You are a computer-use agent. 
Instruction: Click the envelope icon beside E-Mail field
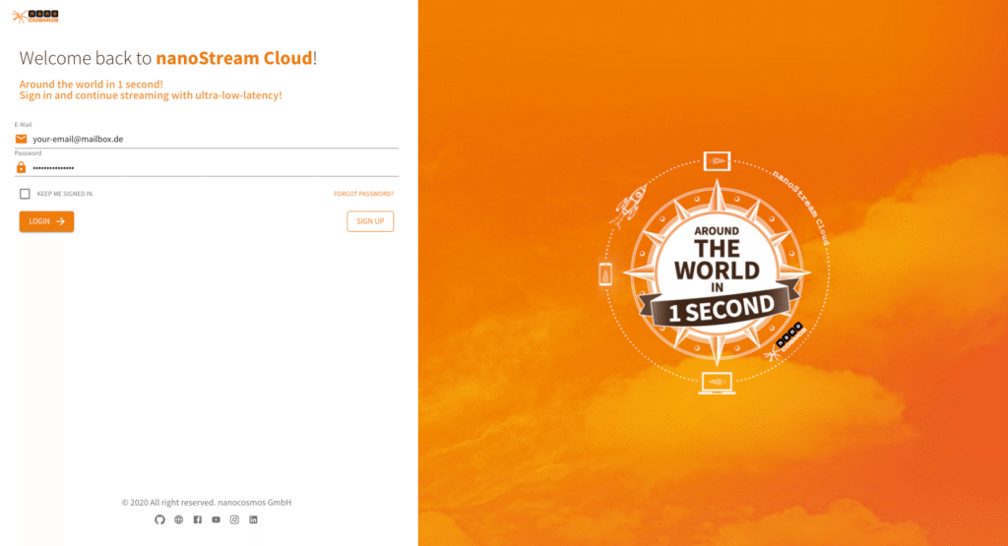tap(22, 139)
